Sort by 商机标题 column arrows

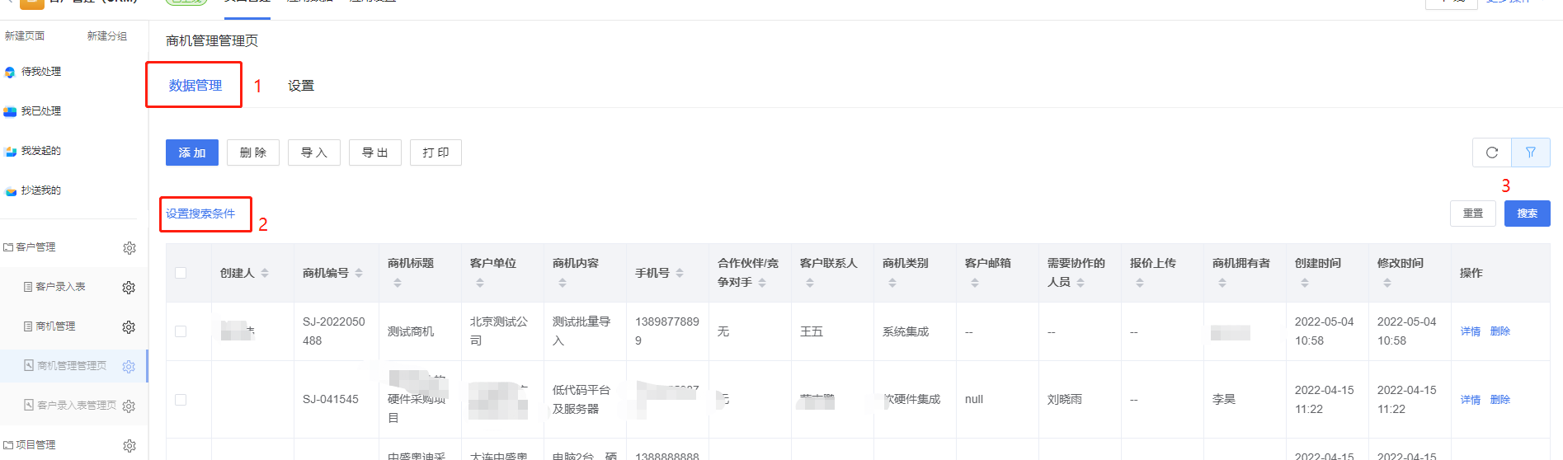click(398, 283)
